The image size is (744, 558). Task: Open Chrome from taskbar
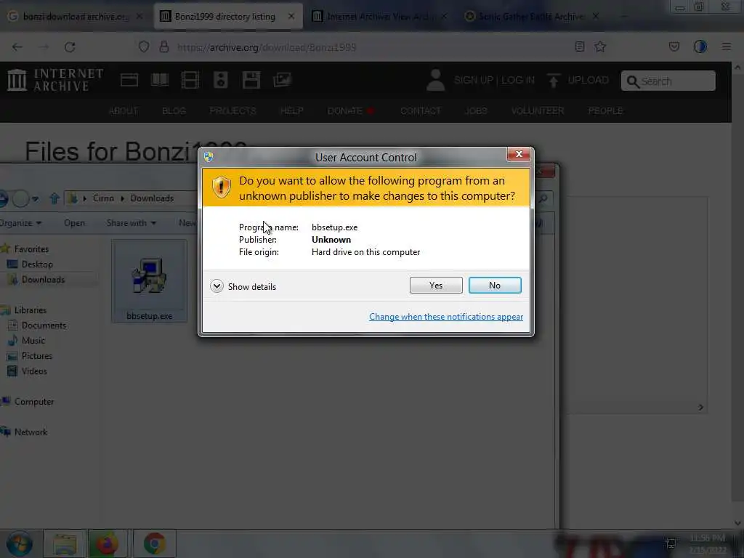[x=155, y=543]
